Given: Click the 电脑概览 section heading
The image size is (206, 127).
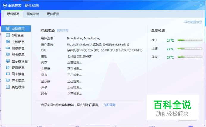Looking at the screenshot, I should pyautogui.click(x=48, y=30).
